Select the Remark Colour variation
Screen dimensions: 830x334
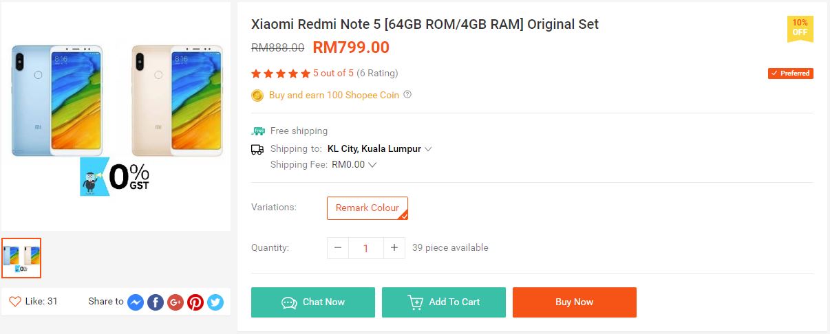click(367, 208)
